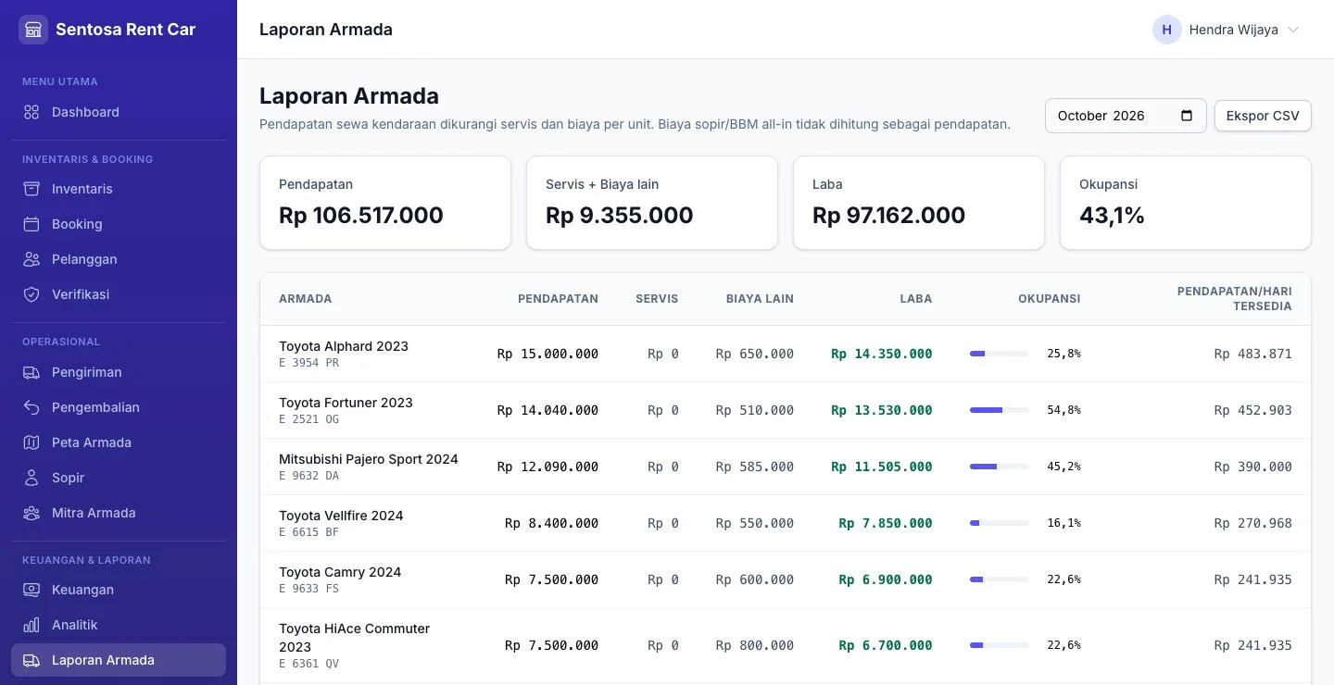Click the Peta Armada map icon

31,442
